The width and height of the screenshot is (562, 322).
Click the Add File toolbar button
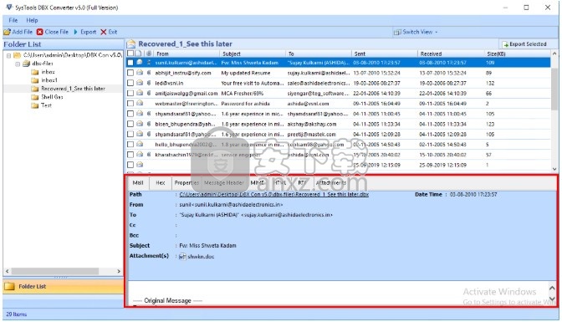[x=18, y=32]
